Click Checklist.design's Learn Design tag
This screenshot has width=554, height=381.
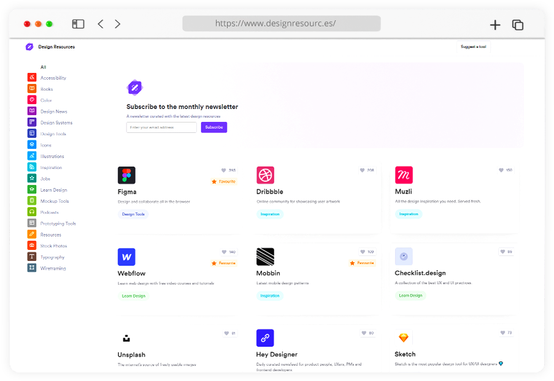click(410, 296)
